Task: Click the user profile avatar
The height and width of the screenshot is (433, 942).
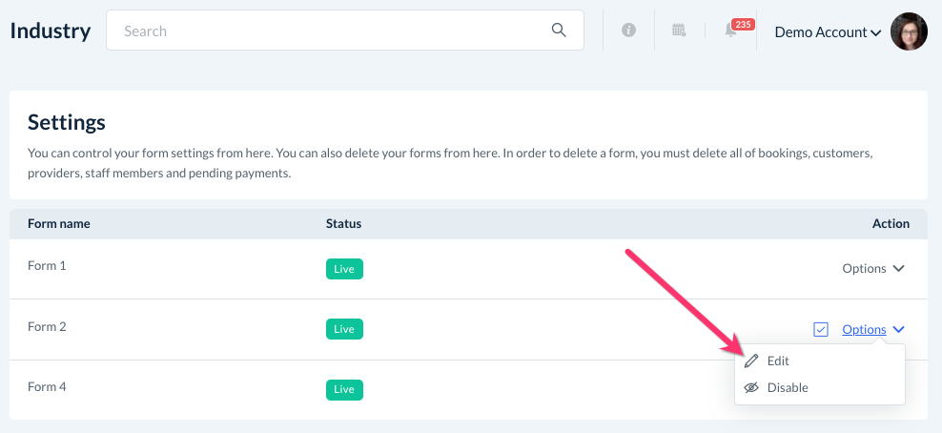Action: [x=909, y=31]
